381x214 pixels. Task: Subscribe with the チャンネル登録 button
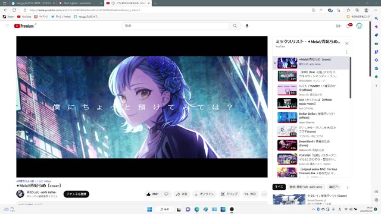pyautogui.click(x=76, y=194)
